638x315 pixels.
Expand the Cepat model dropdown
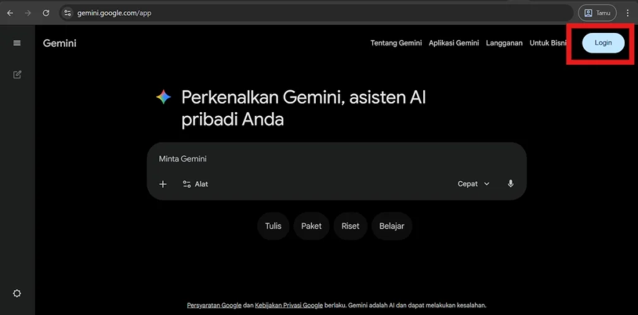(474, 184)
